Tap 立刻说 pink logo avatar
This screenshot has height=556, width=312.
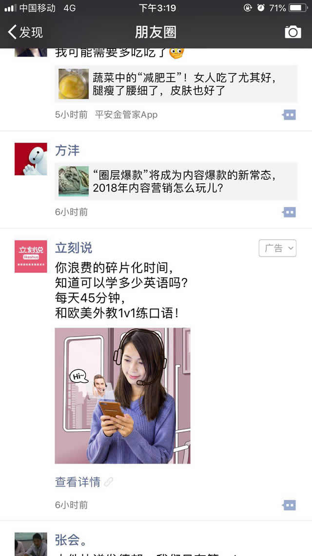point(31,257)
